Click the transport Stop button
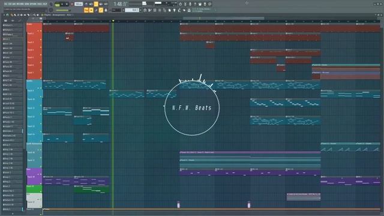Viewport: 384px width, 216px height. coord(67,4)
